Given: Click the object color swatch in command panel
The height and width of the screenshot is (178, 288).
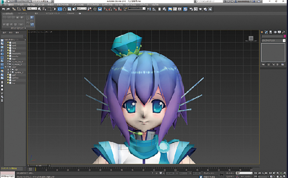Looking at the screenshot, I should click(x=285, y=36).
